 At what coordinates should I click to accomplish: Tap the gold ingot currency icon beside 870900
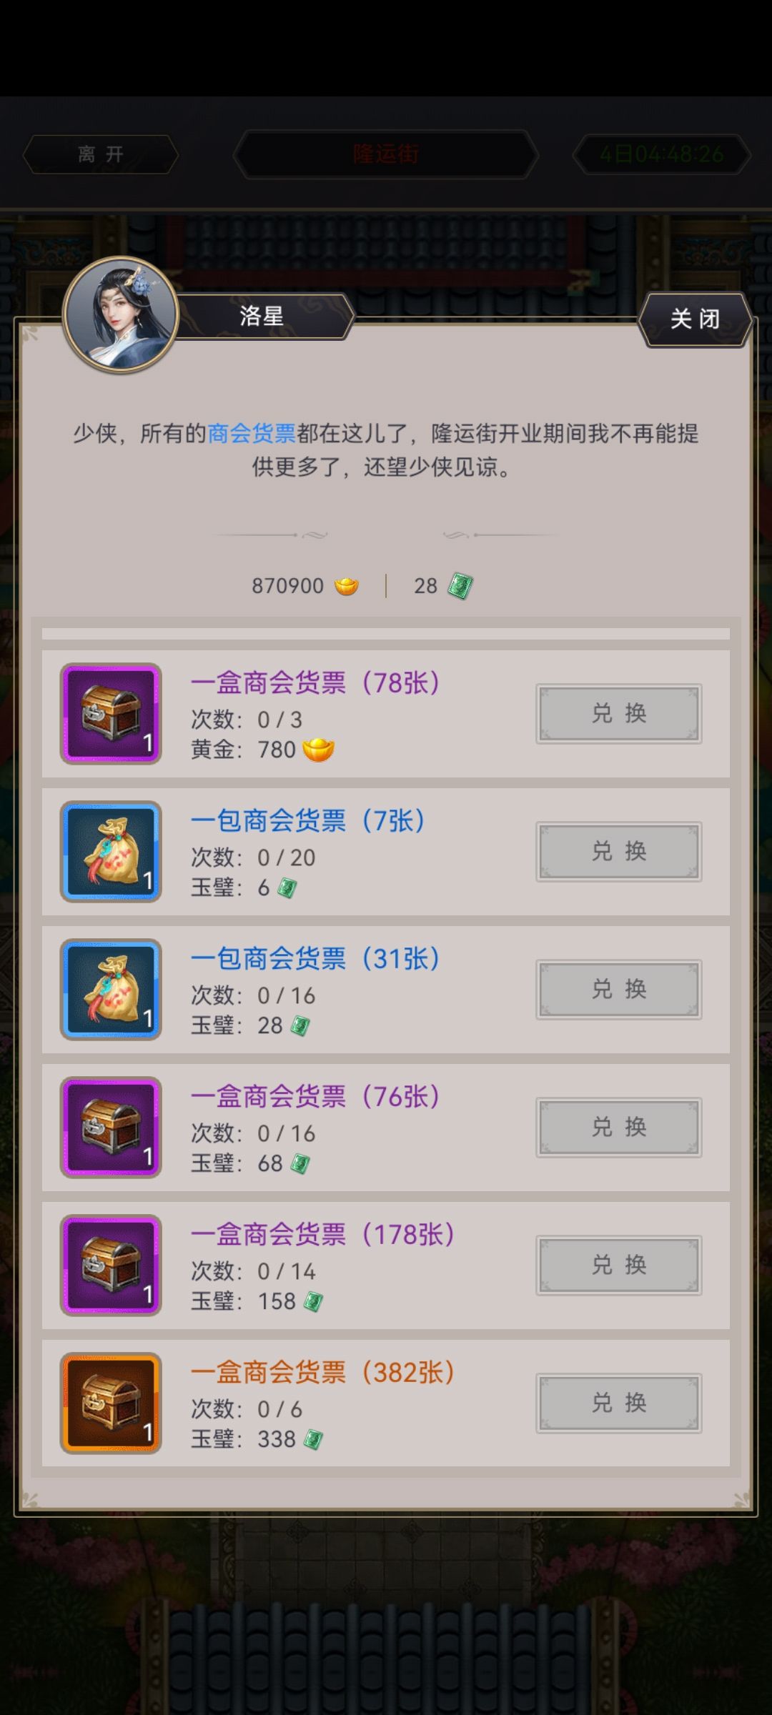click(x=347, y=586)
